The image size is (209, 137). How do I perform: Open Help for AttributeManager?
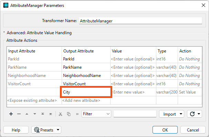(x=16, y=130)
